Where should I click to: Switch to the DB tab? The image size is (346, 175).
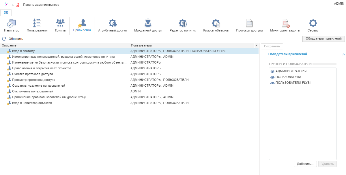click(6, 12)
